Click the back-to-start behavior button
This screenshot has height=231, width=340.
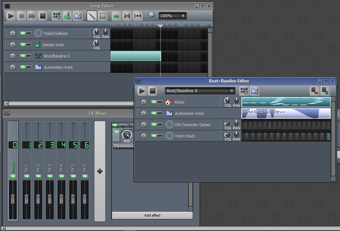[138, 16]
